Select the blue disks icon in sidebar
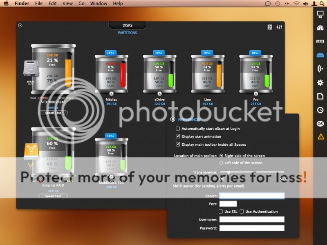Image resolution: width=327 pixels, height=245 pixels. click(320, 55)
